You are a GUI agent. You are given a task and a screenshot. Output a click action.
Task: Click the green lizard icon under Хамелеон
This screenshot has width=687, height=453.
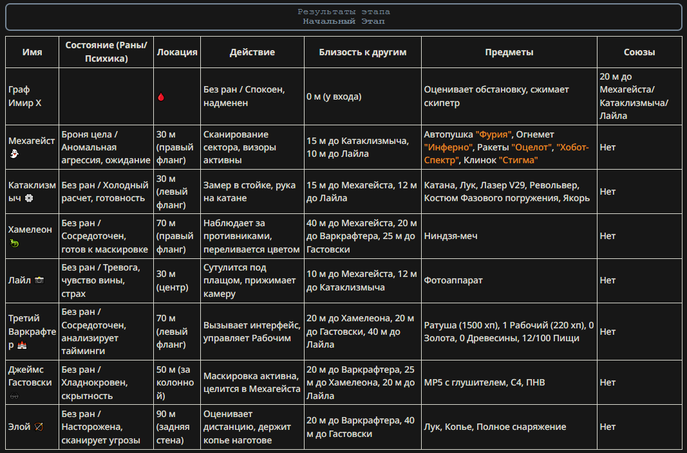coord(13,243)
